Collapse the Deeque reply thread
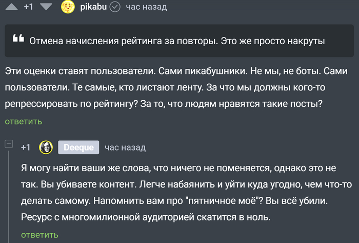359x243 pixels. coord(9,144)
